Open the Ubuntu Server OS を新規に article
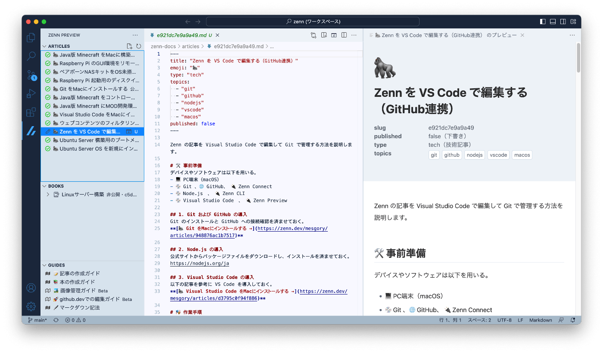 (93, 149)
